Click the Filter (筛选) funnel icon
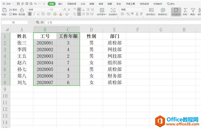This screenshot has width=201, height=129. click(x=193, y=10)
